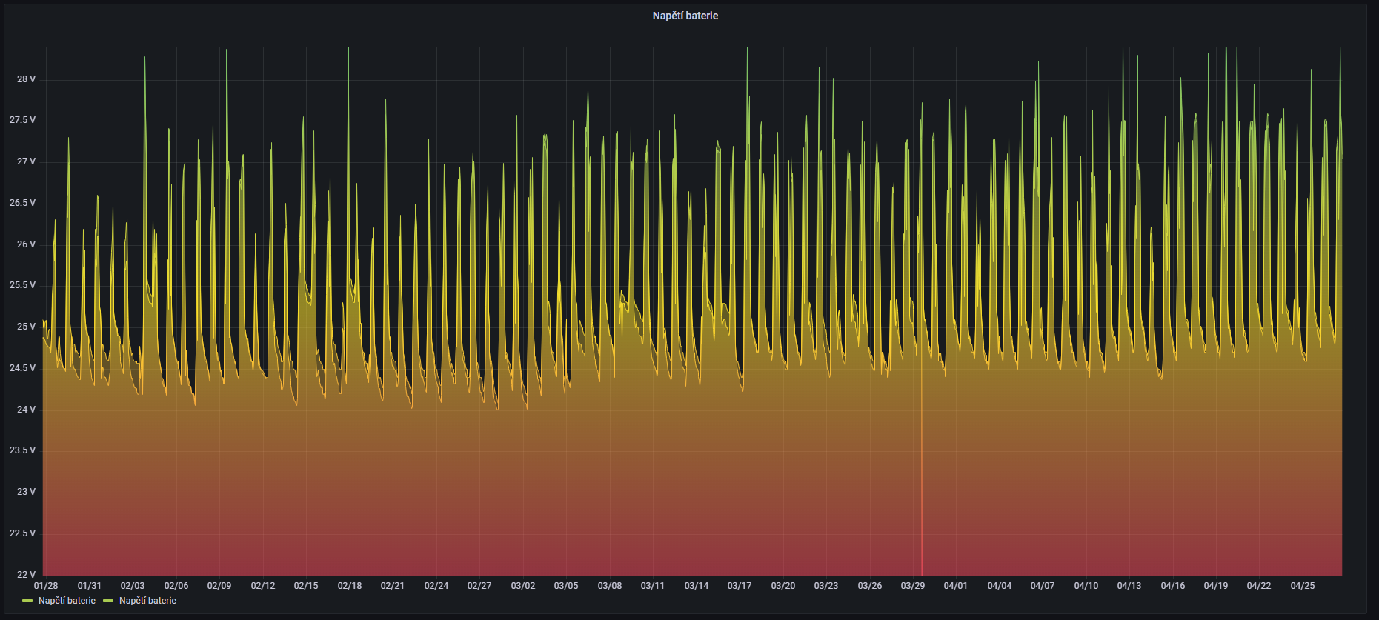Open the "Napětí baterie" panel title menu
This screenshot has width=1379, height=620.
(x=685, y=16)
